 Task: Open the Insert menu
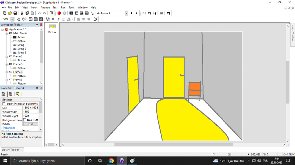pos(34,7)
